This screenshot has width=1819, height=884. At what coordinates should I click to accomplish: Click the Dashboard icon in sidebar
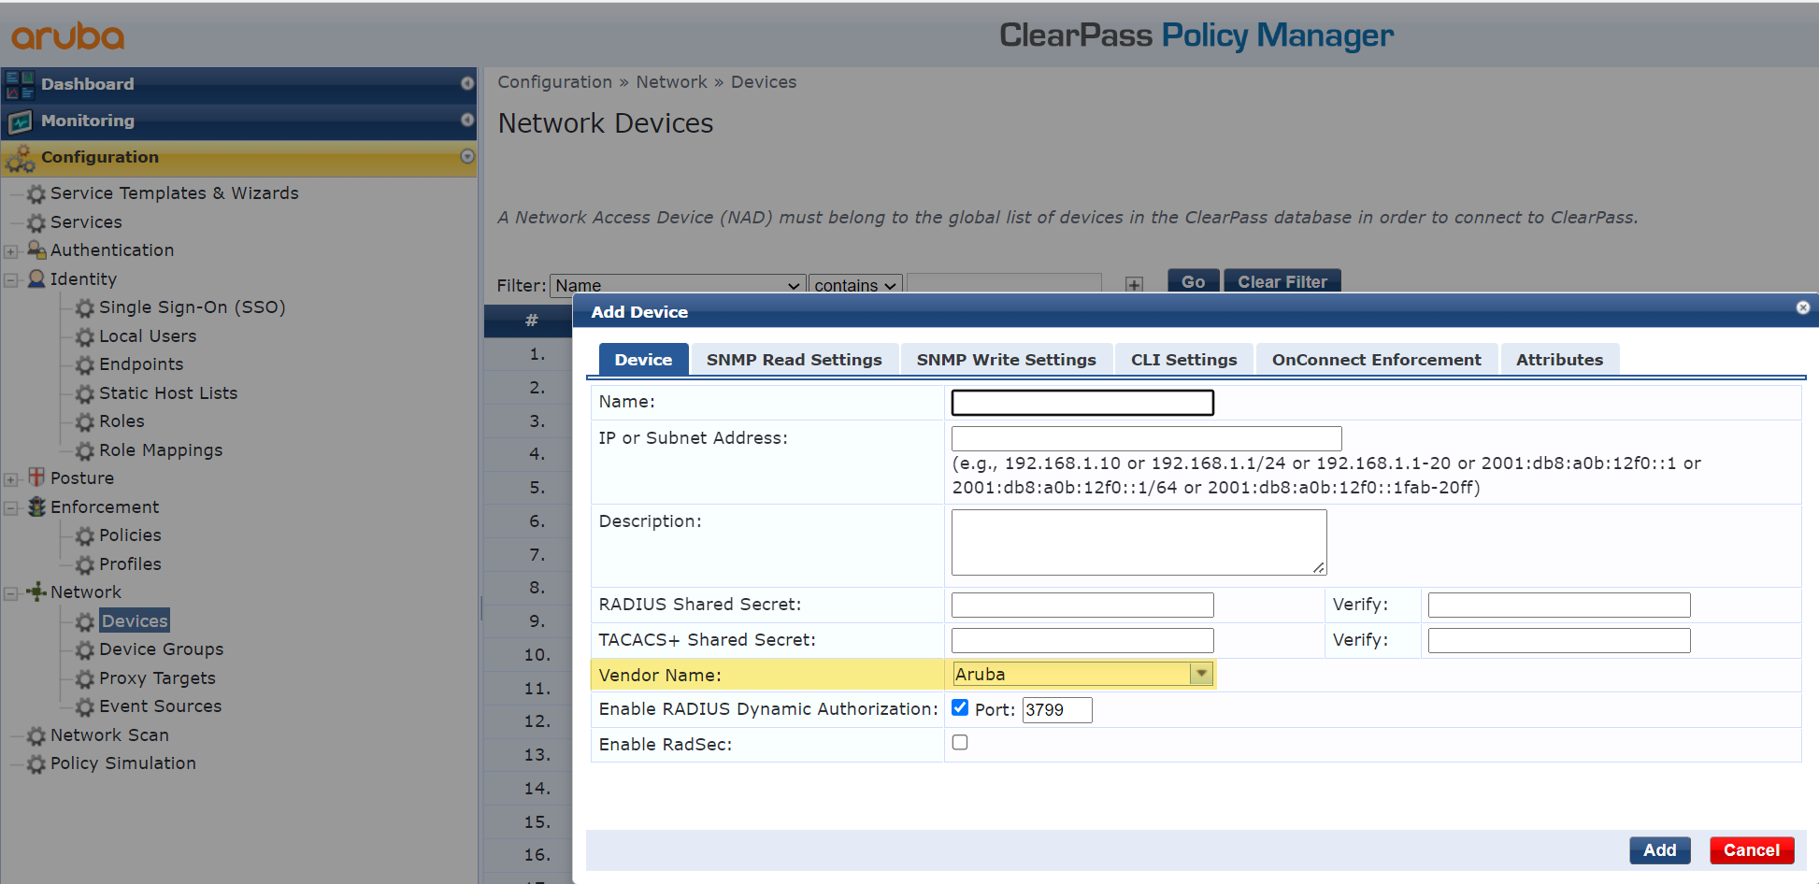tap(20, 84)
